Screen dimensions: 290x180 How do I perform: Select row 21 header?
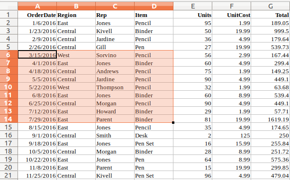[9, 175]
